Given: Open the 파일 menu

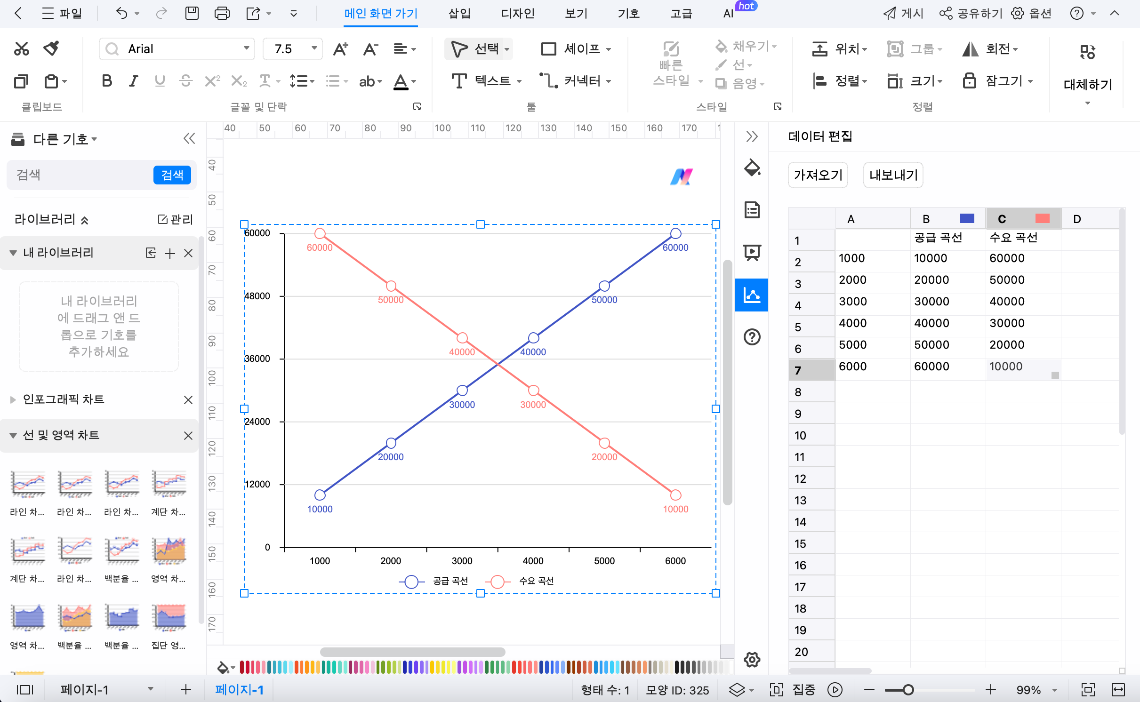Looking at the screenshot, I should click(x=62, y=13).
